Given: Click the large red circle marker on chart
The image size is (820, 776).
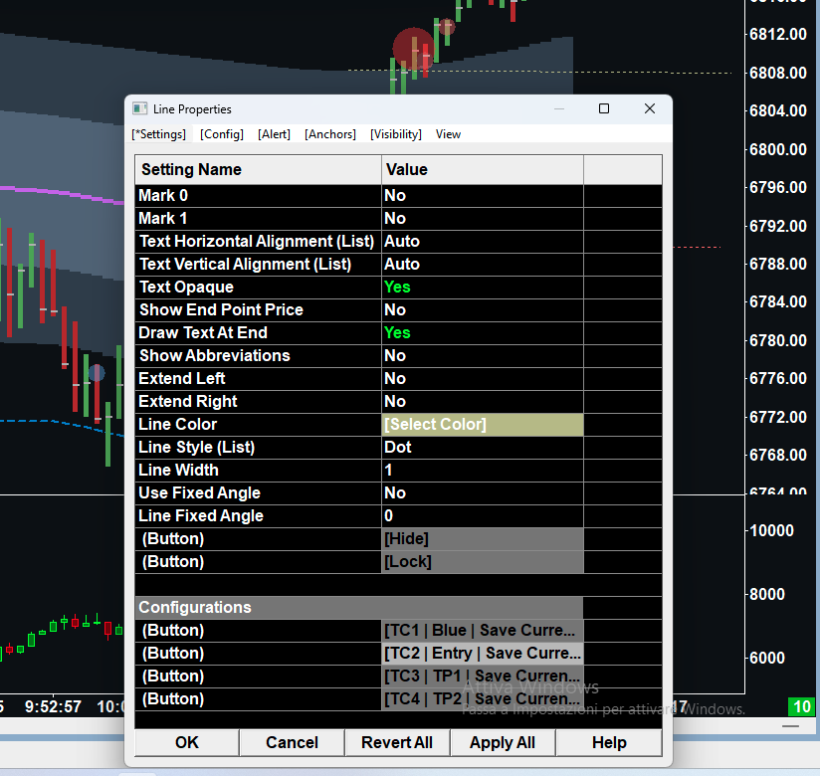Looking at the screenshot, I should coord(413,49).
